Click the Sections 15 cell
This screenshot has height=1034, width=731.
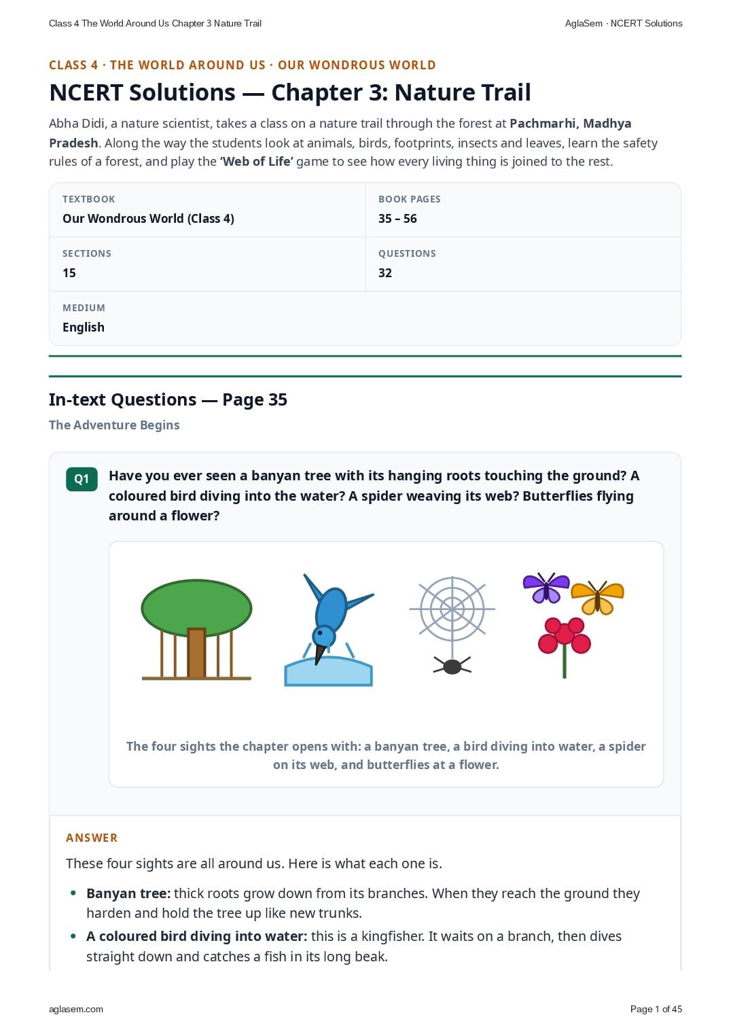[x=207, y=264]
